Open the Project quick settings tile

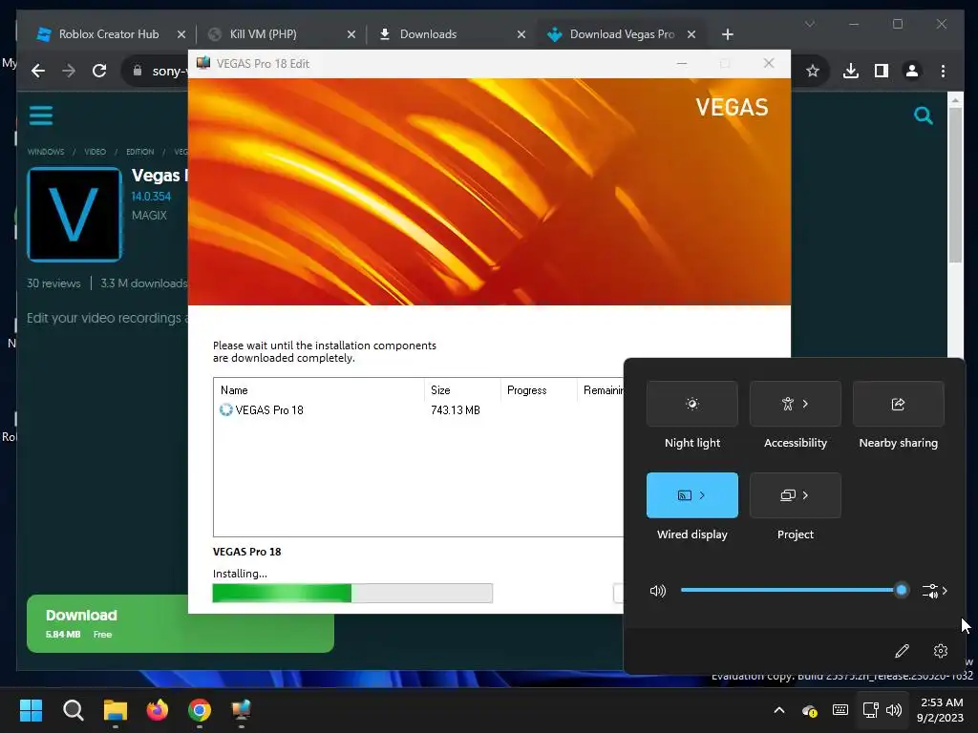(796, 495)
